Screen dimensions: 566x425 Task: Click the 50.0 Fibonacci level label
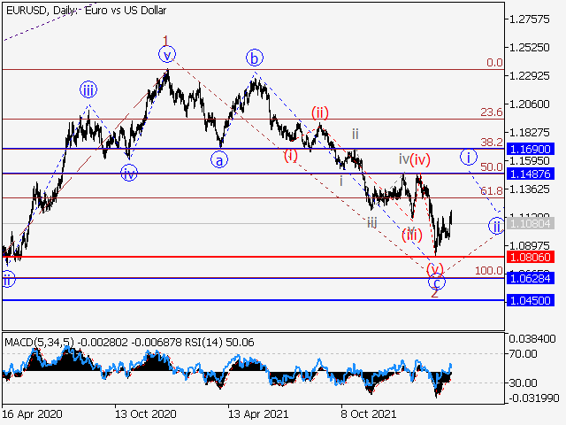point(492,167)
